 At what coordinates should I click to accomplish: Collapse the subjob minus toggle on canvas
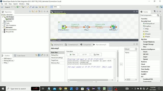59,22
